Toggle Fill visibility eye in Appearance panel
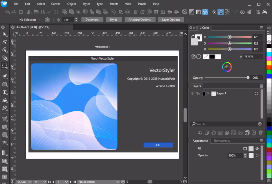 click(x=257, y=148)
